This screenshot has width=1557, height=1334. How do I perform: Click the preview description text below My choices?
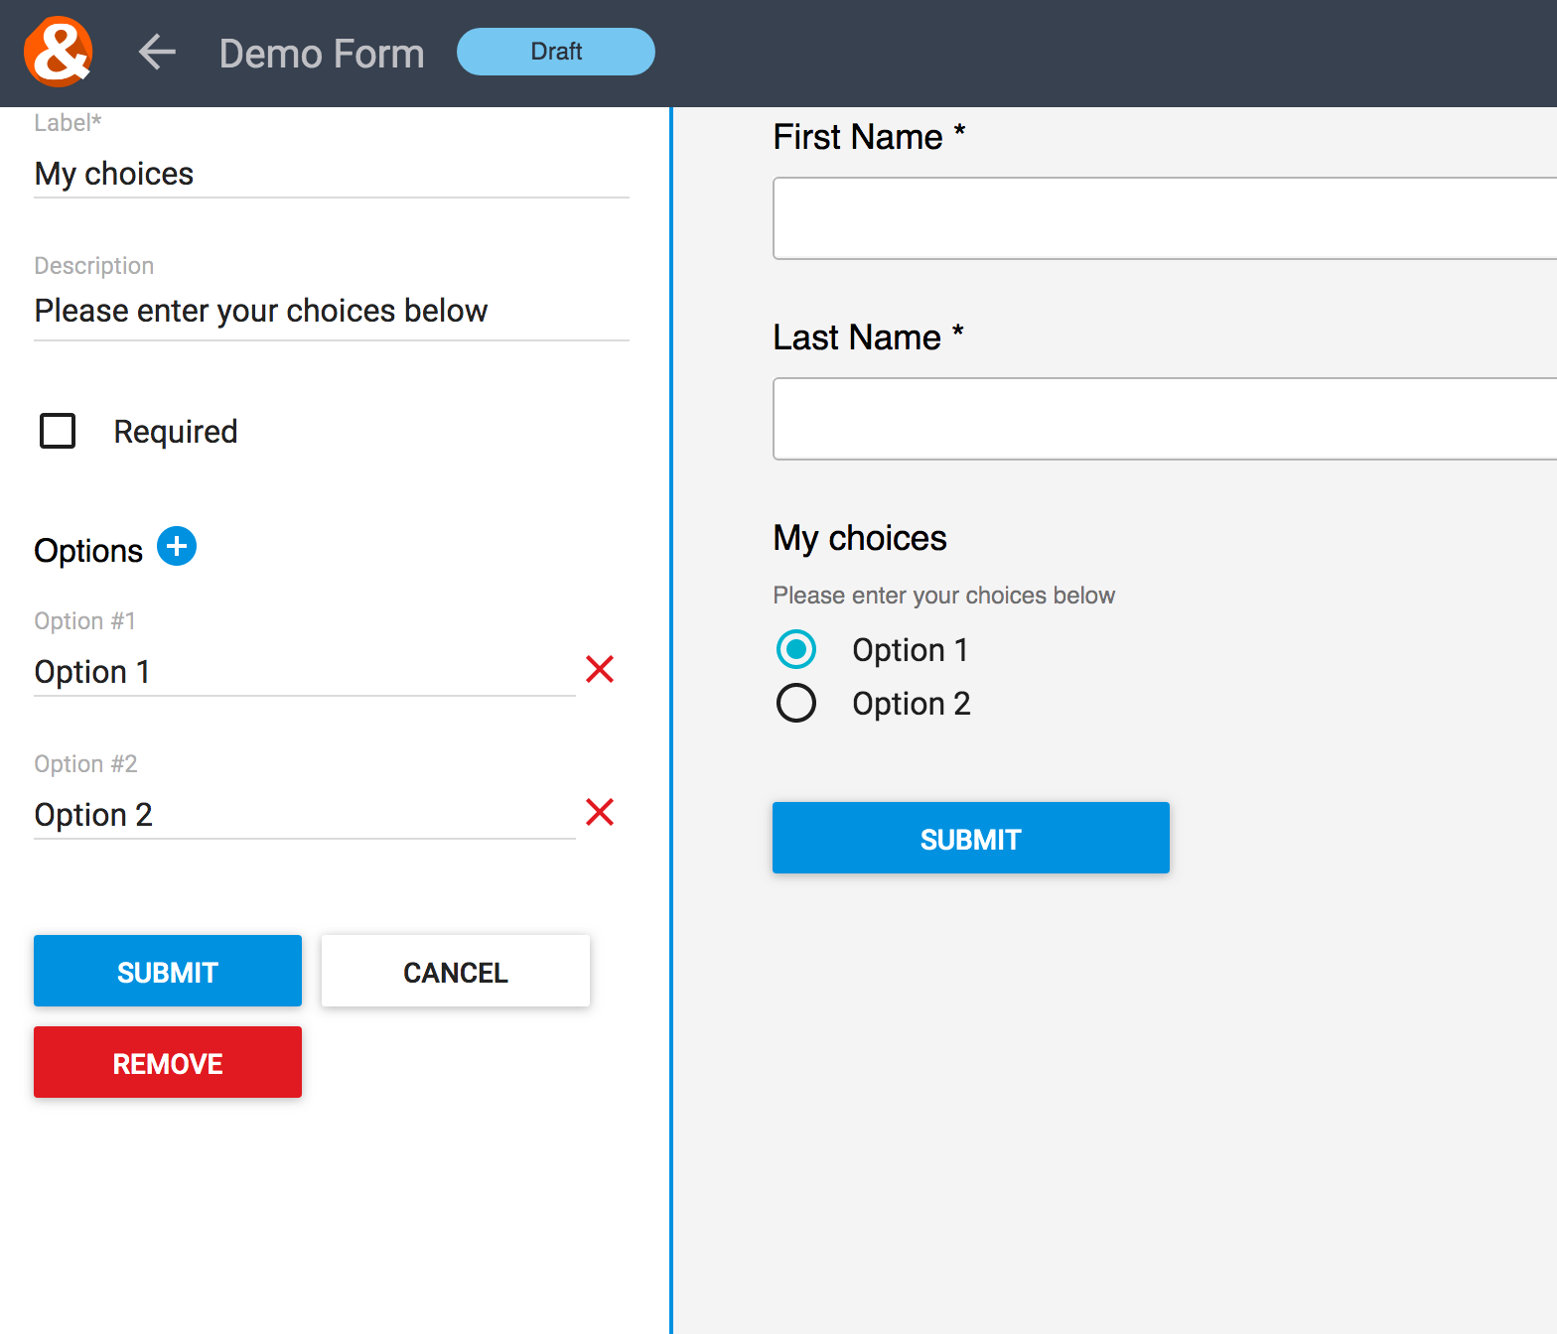click(944, 596)
